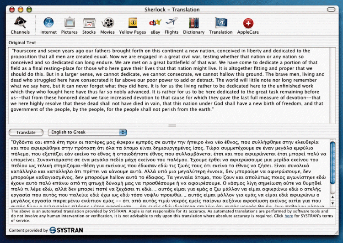Viewport: 343px width, 243px height.
Task: Open the eBay channel icon
Action: pyautogui.click(x=155, y=22)
